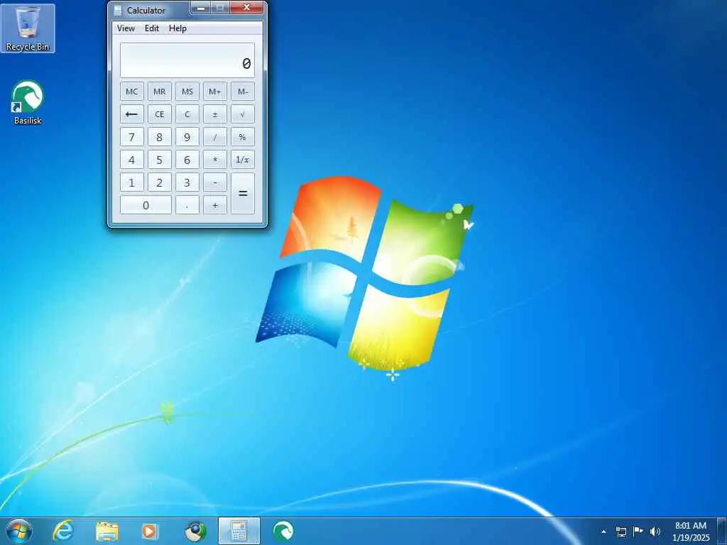Image resolution: width=727 pixels, height=545 pixels.
Task: Launch Windows Media Player from taskbar
Action: pos(149,531)
